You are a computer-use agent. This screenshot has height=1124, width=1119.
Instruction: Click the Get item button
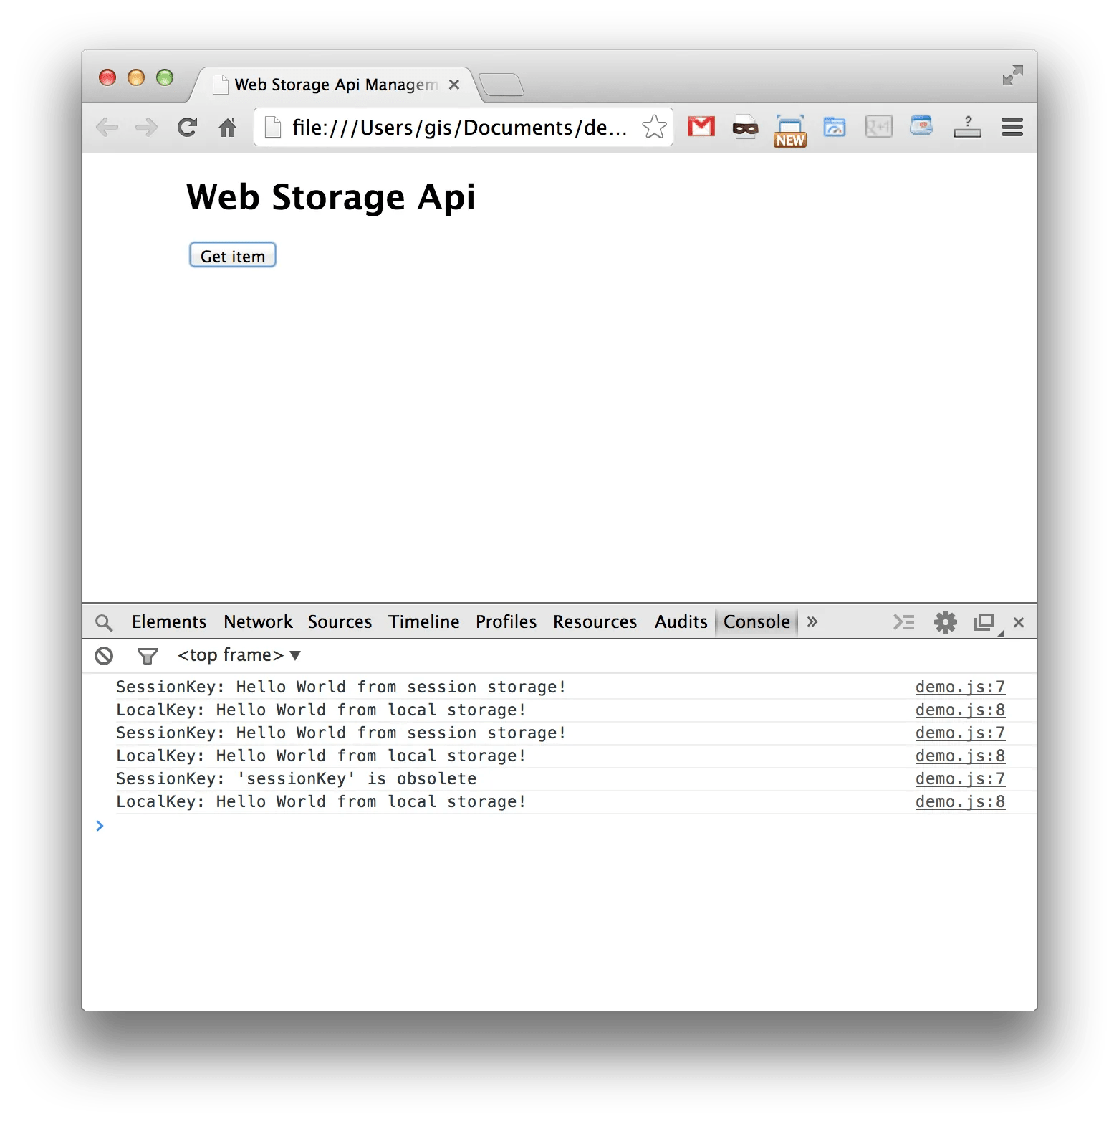[233, 255]
